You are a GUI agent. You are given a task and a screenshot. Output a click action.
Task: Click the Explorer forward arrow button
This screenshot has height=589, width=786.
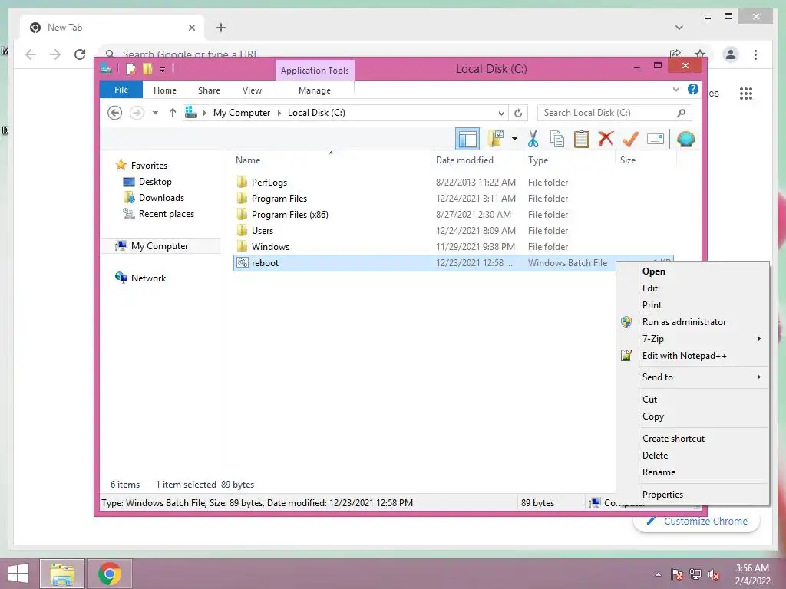point(137,113)
